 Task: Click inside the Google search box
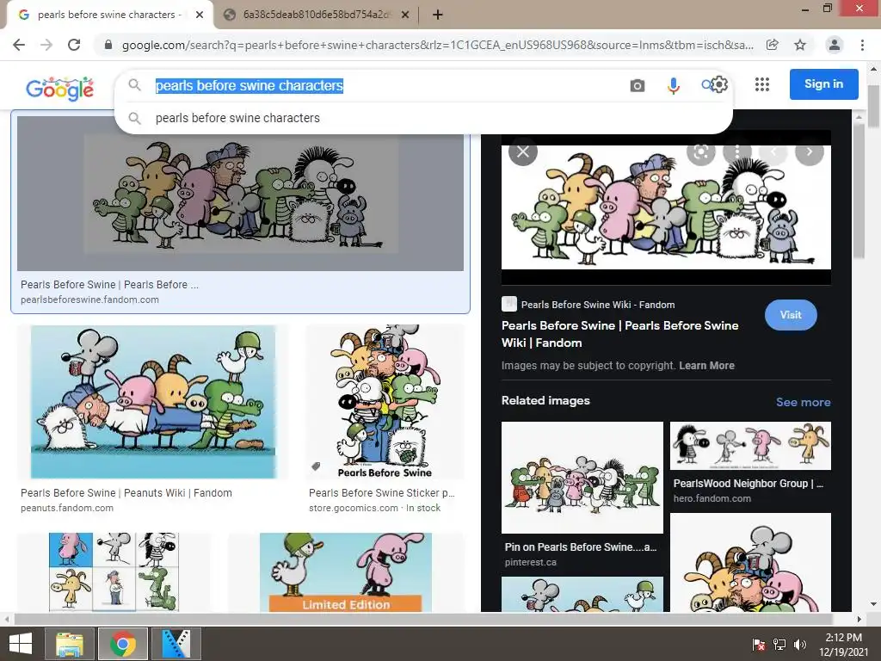(388, 85)
